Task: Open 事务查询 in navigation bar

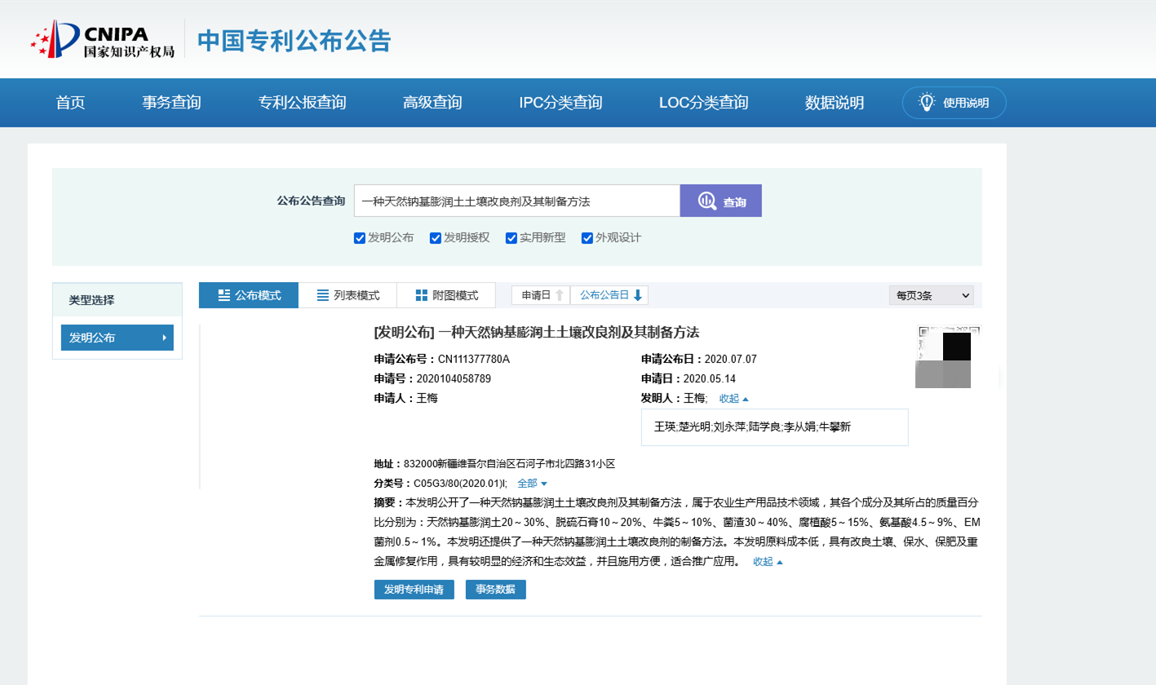Action: coord(171,103)
